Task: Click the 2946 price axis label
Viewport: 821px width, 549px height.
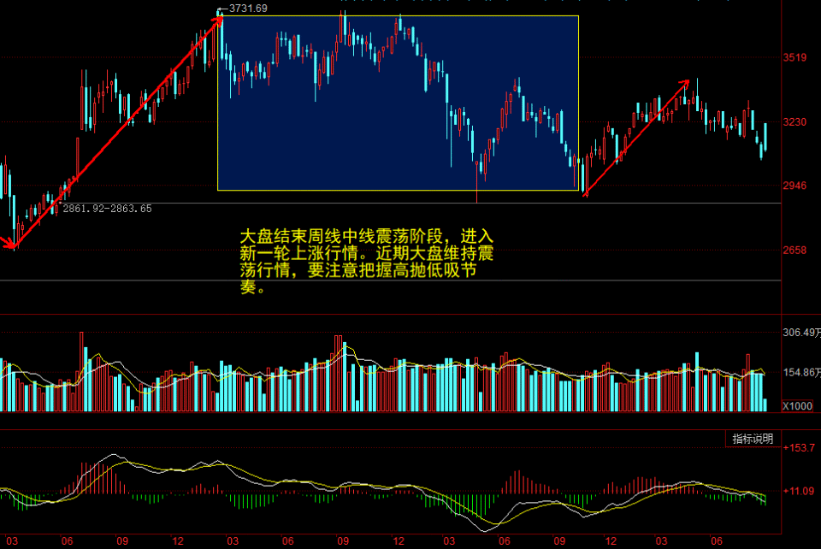Action: point(796,185)
